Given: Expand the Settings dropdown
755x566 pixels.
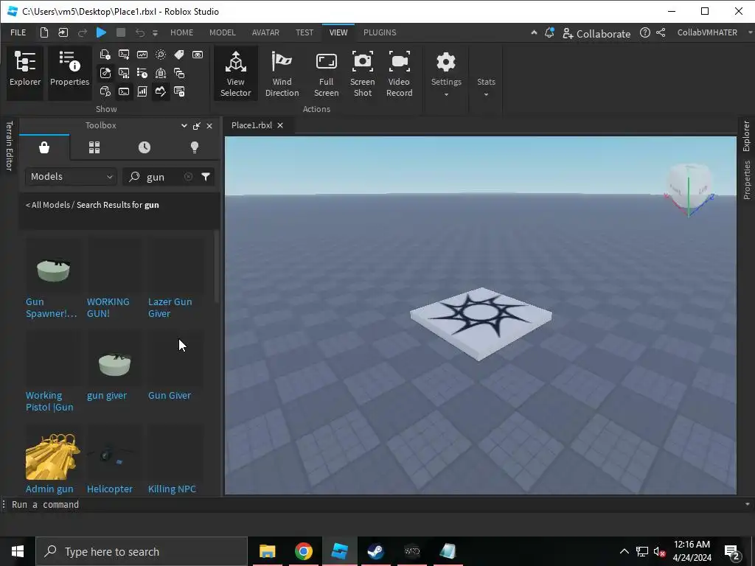Looking at the screenshot, I should [x=446, y=94].
